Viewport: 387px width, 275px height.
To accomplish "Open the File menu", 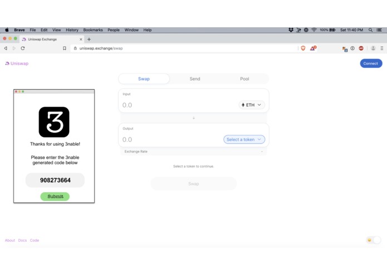I will pos(33,30).
